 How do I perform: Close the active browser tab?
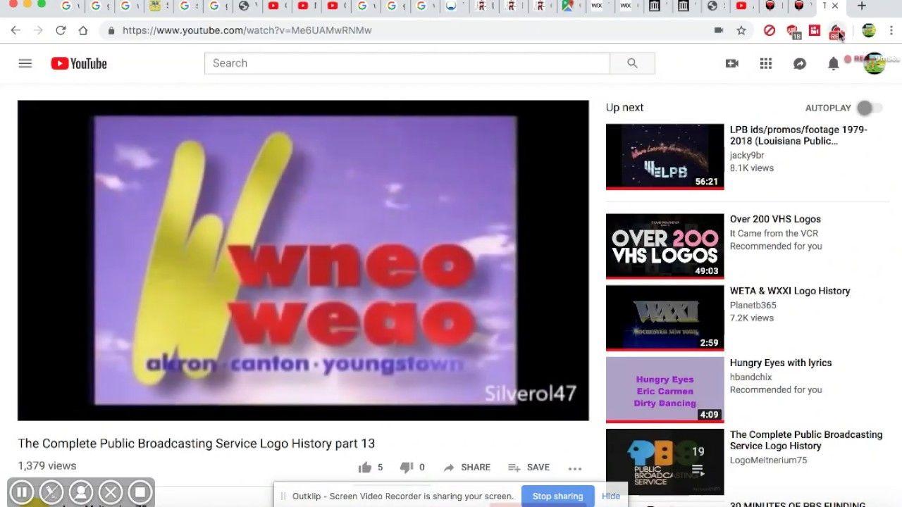tap(835, 6)
